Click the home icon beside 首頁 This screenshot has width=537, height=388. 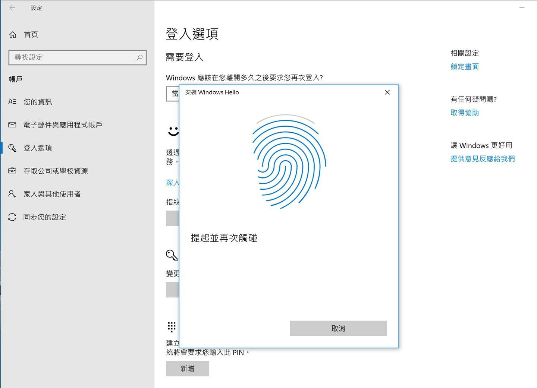pos(13,35)
